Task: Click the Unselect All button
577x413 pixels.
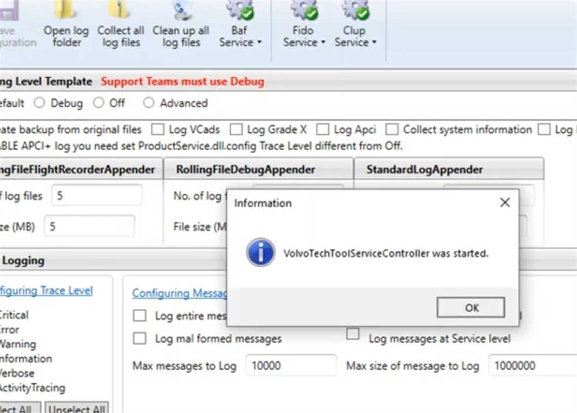Action: tap(77, 408)
